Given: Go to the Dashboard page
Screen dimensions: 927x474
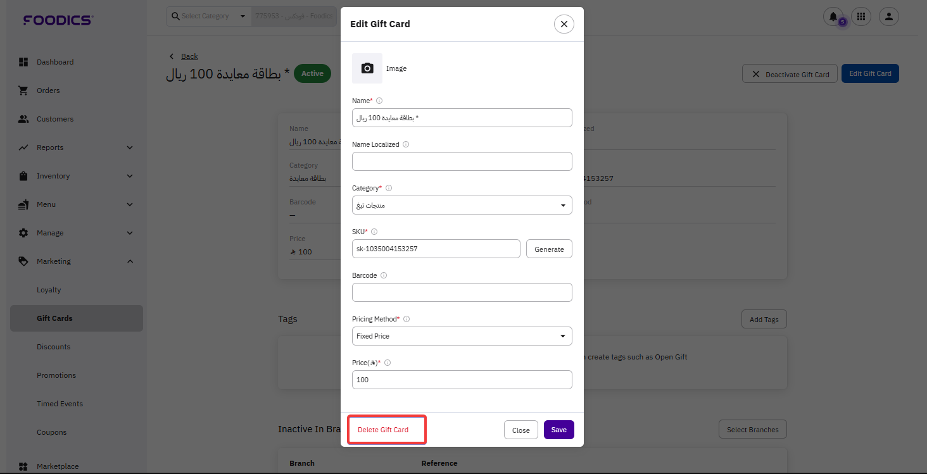Looking at the screenshot, I should 55,62.
